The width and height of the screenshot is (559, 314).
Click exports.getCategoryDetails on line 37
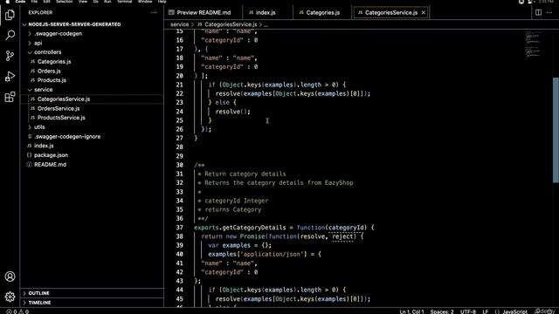click(x=240, y=228)
